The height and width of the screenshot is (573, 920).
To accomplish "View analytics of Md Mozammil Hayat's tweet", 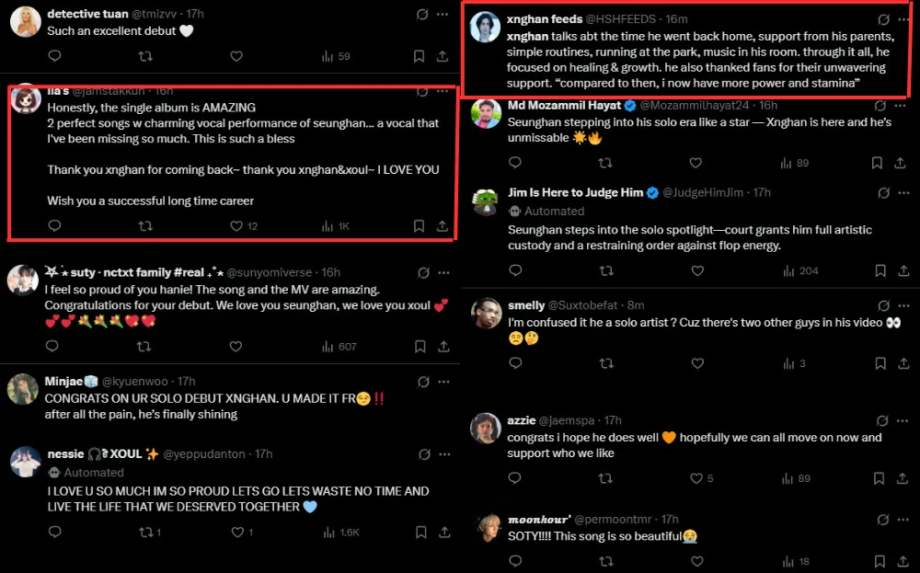I will pos(795,163).
